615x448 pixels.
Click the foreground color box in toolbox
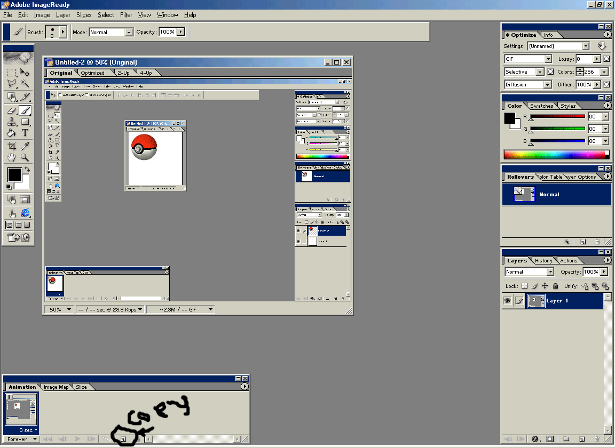tap(14, 175)
